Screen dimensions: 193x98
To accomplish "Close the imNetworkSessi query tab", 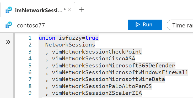I will [x=69, y=10].
